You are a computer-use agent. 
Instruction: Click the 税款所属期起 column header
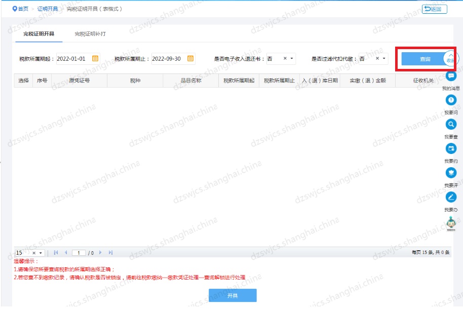tap(239, 81)
